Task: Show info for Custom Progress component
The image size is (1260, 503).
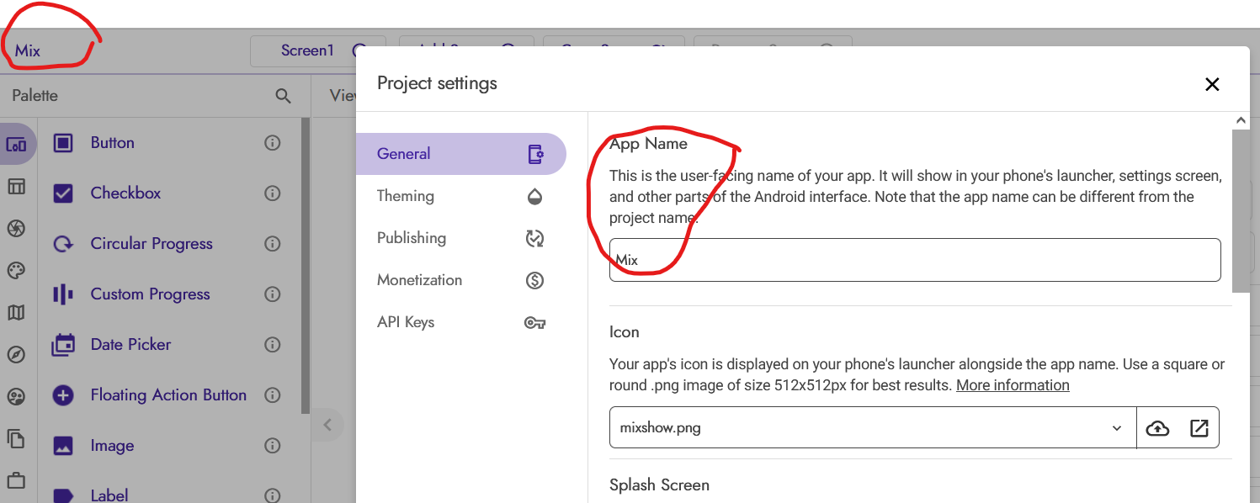Action: coord(272,294)
